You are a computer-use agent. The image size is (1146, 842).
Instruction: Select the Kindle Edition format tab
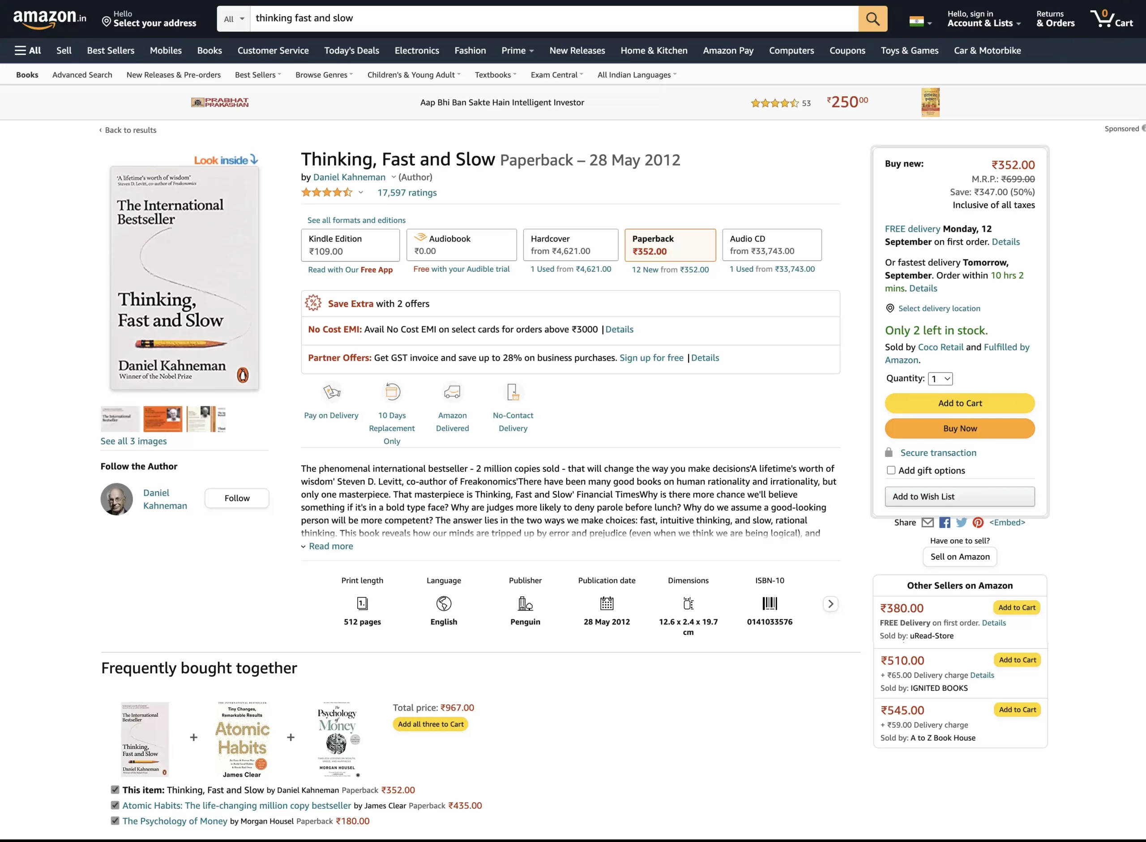[x=350, y=245]
